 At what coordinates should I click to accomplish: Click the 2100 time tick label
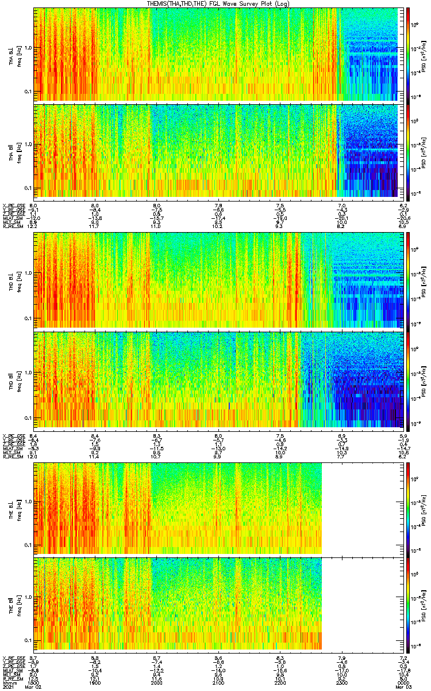pos(218,682)
